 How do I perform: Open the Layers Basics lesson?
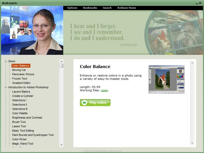21,92
